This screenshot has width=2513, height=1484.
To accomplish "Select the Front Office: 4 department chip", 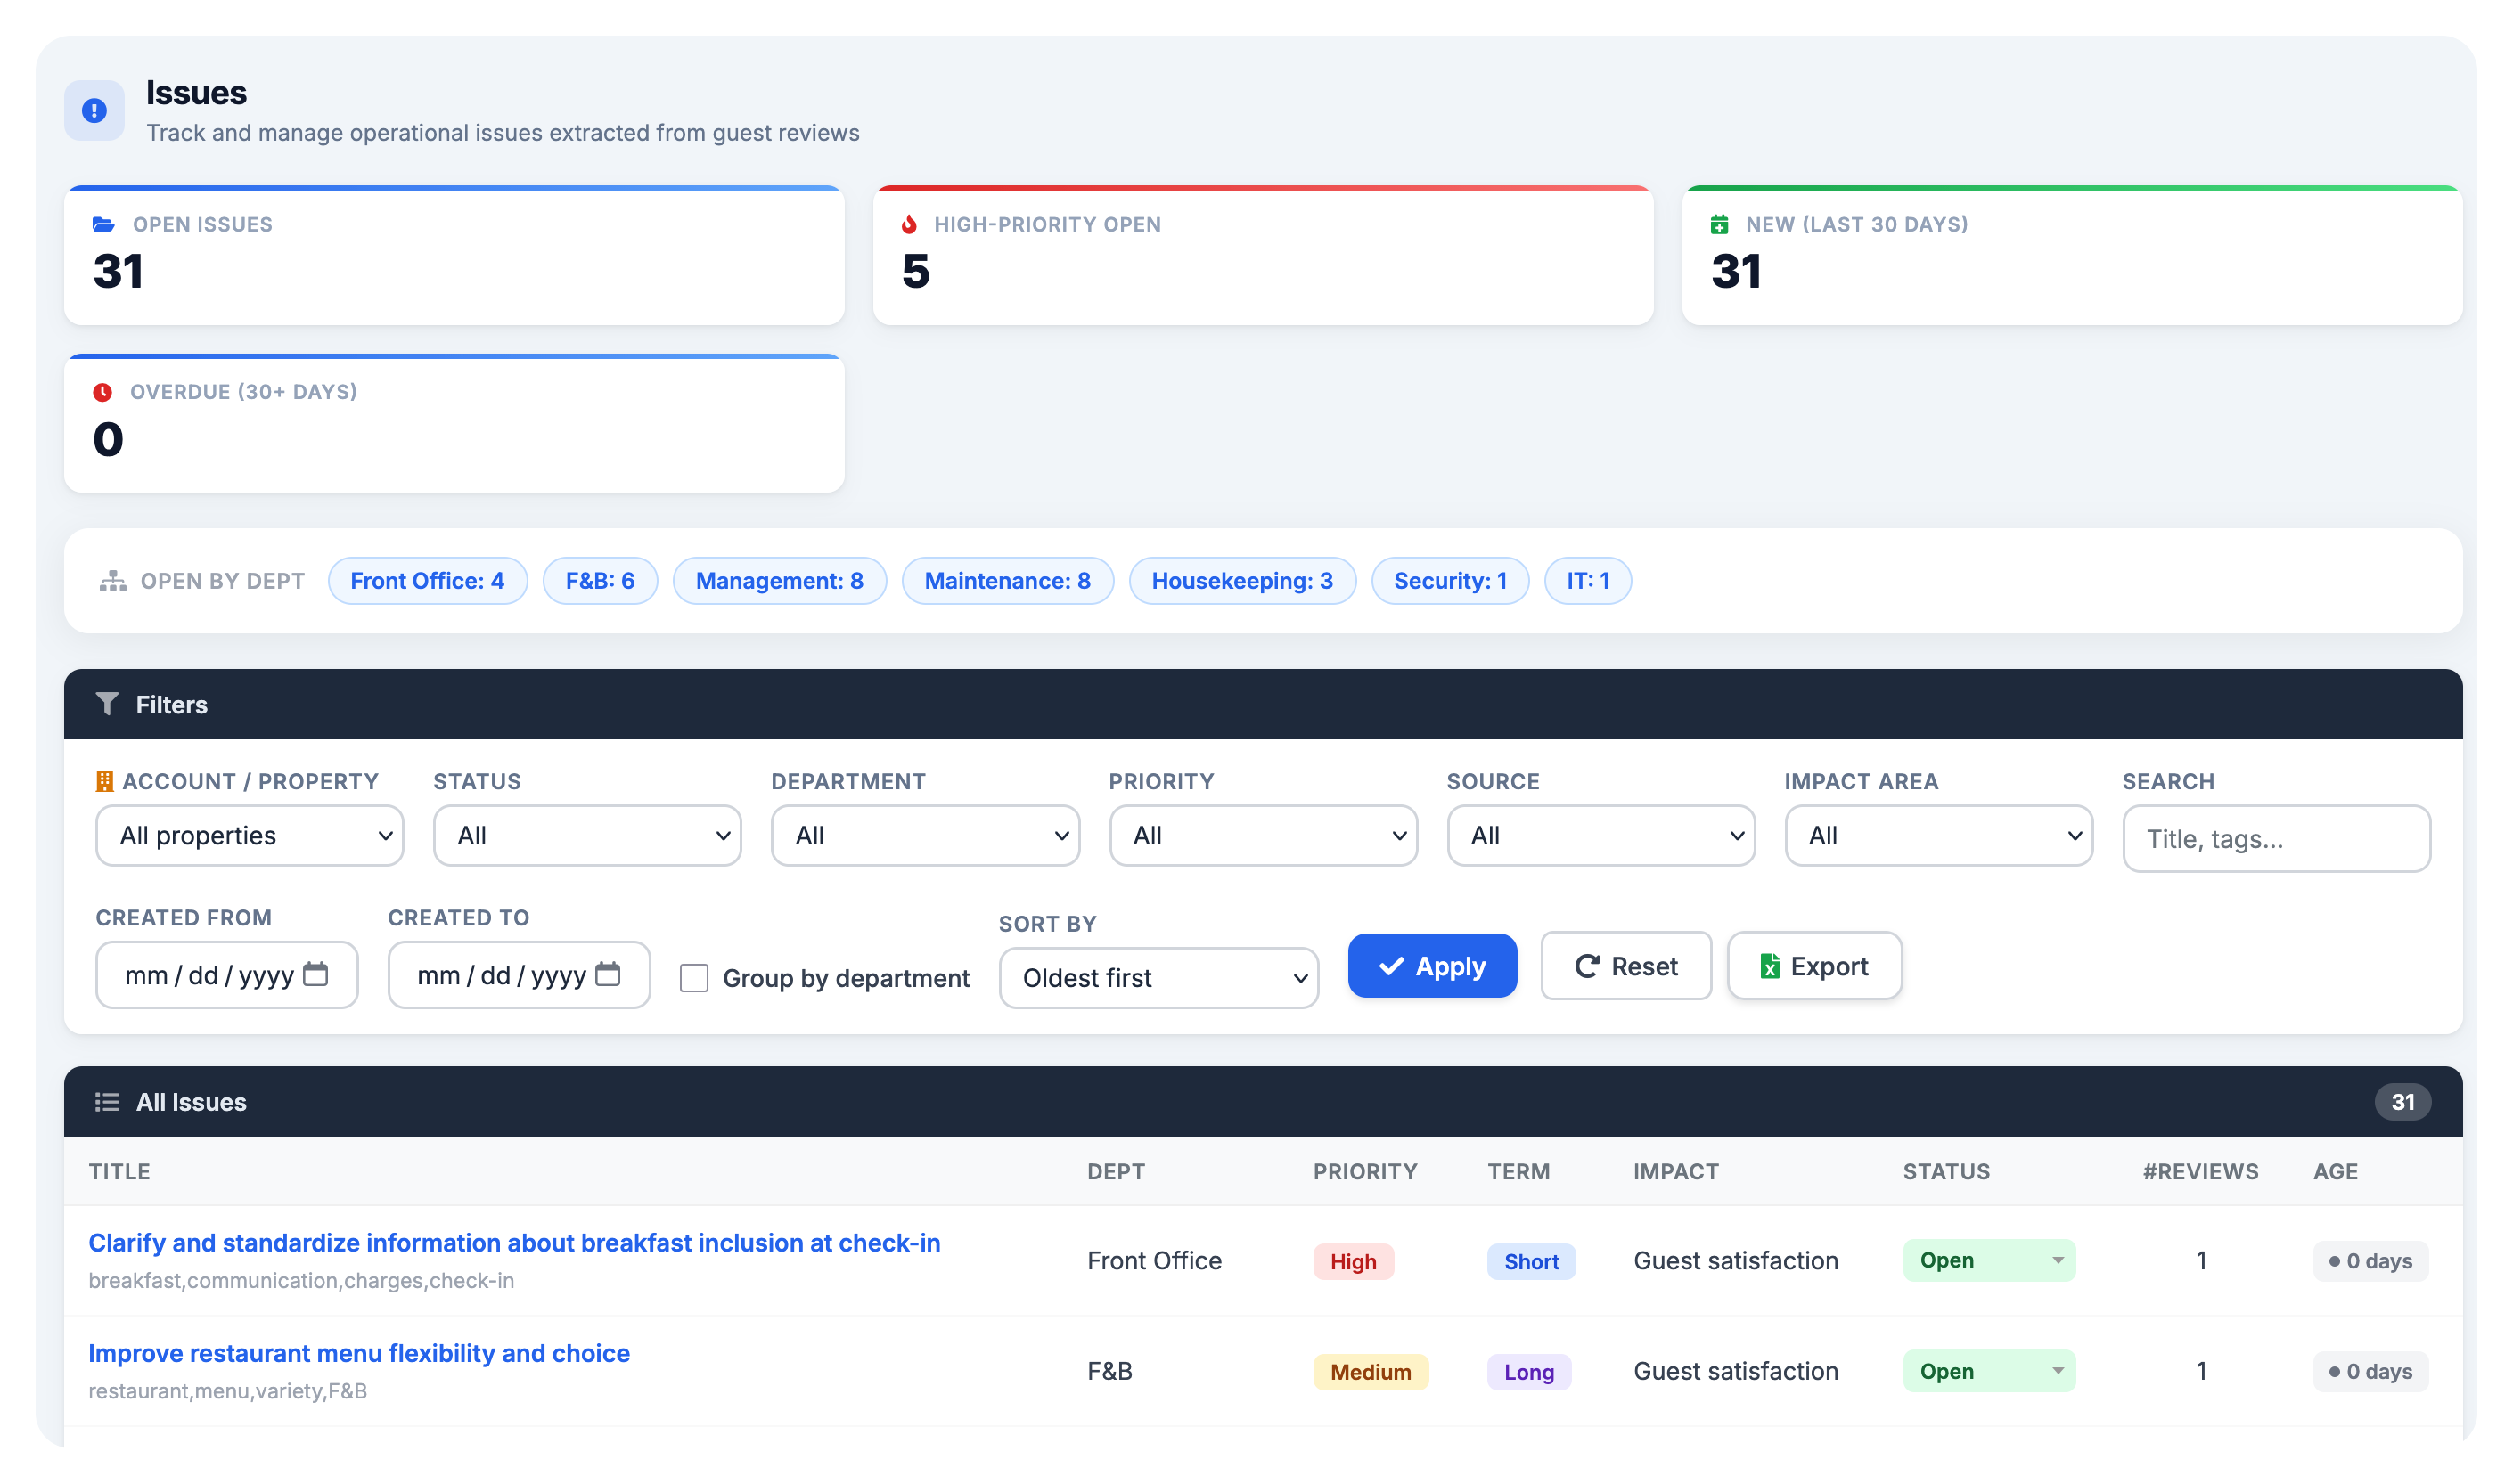I will [427, 581].
